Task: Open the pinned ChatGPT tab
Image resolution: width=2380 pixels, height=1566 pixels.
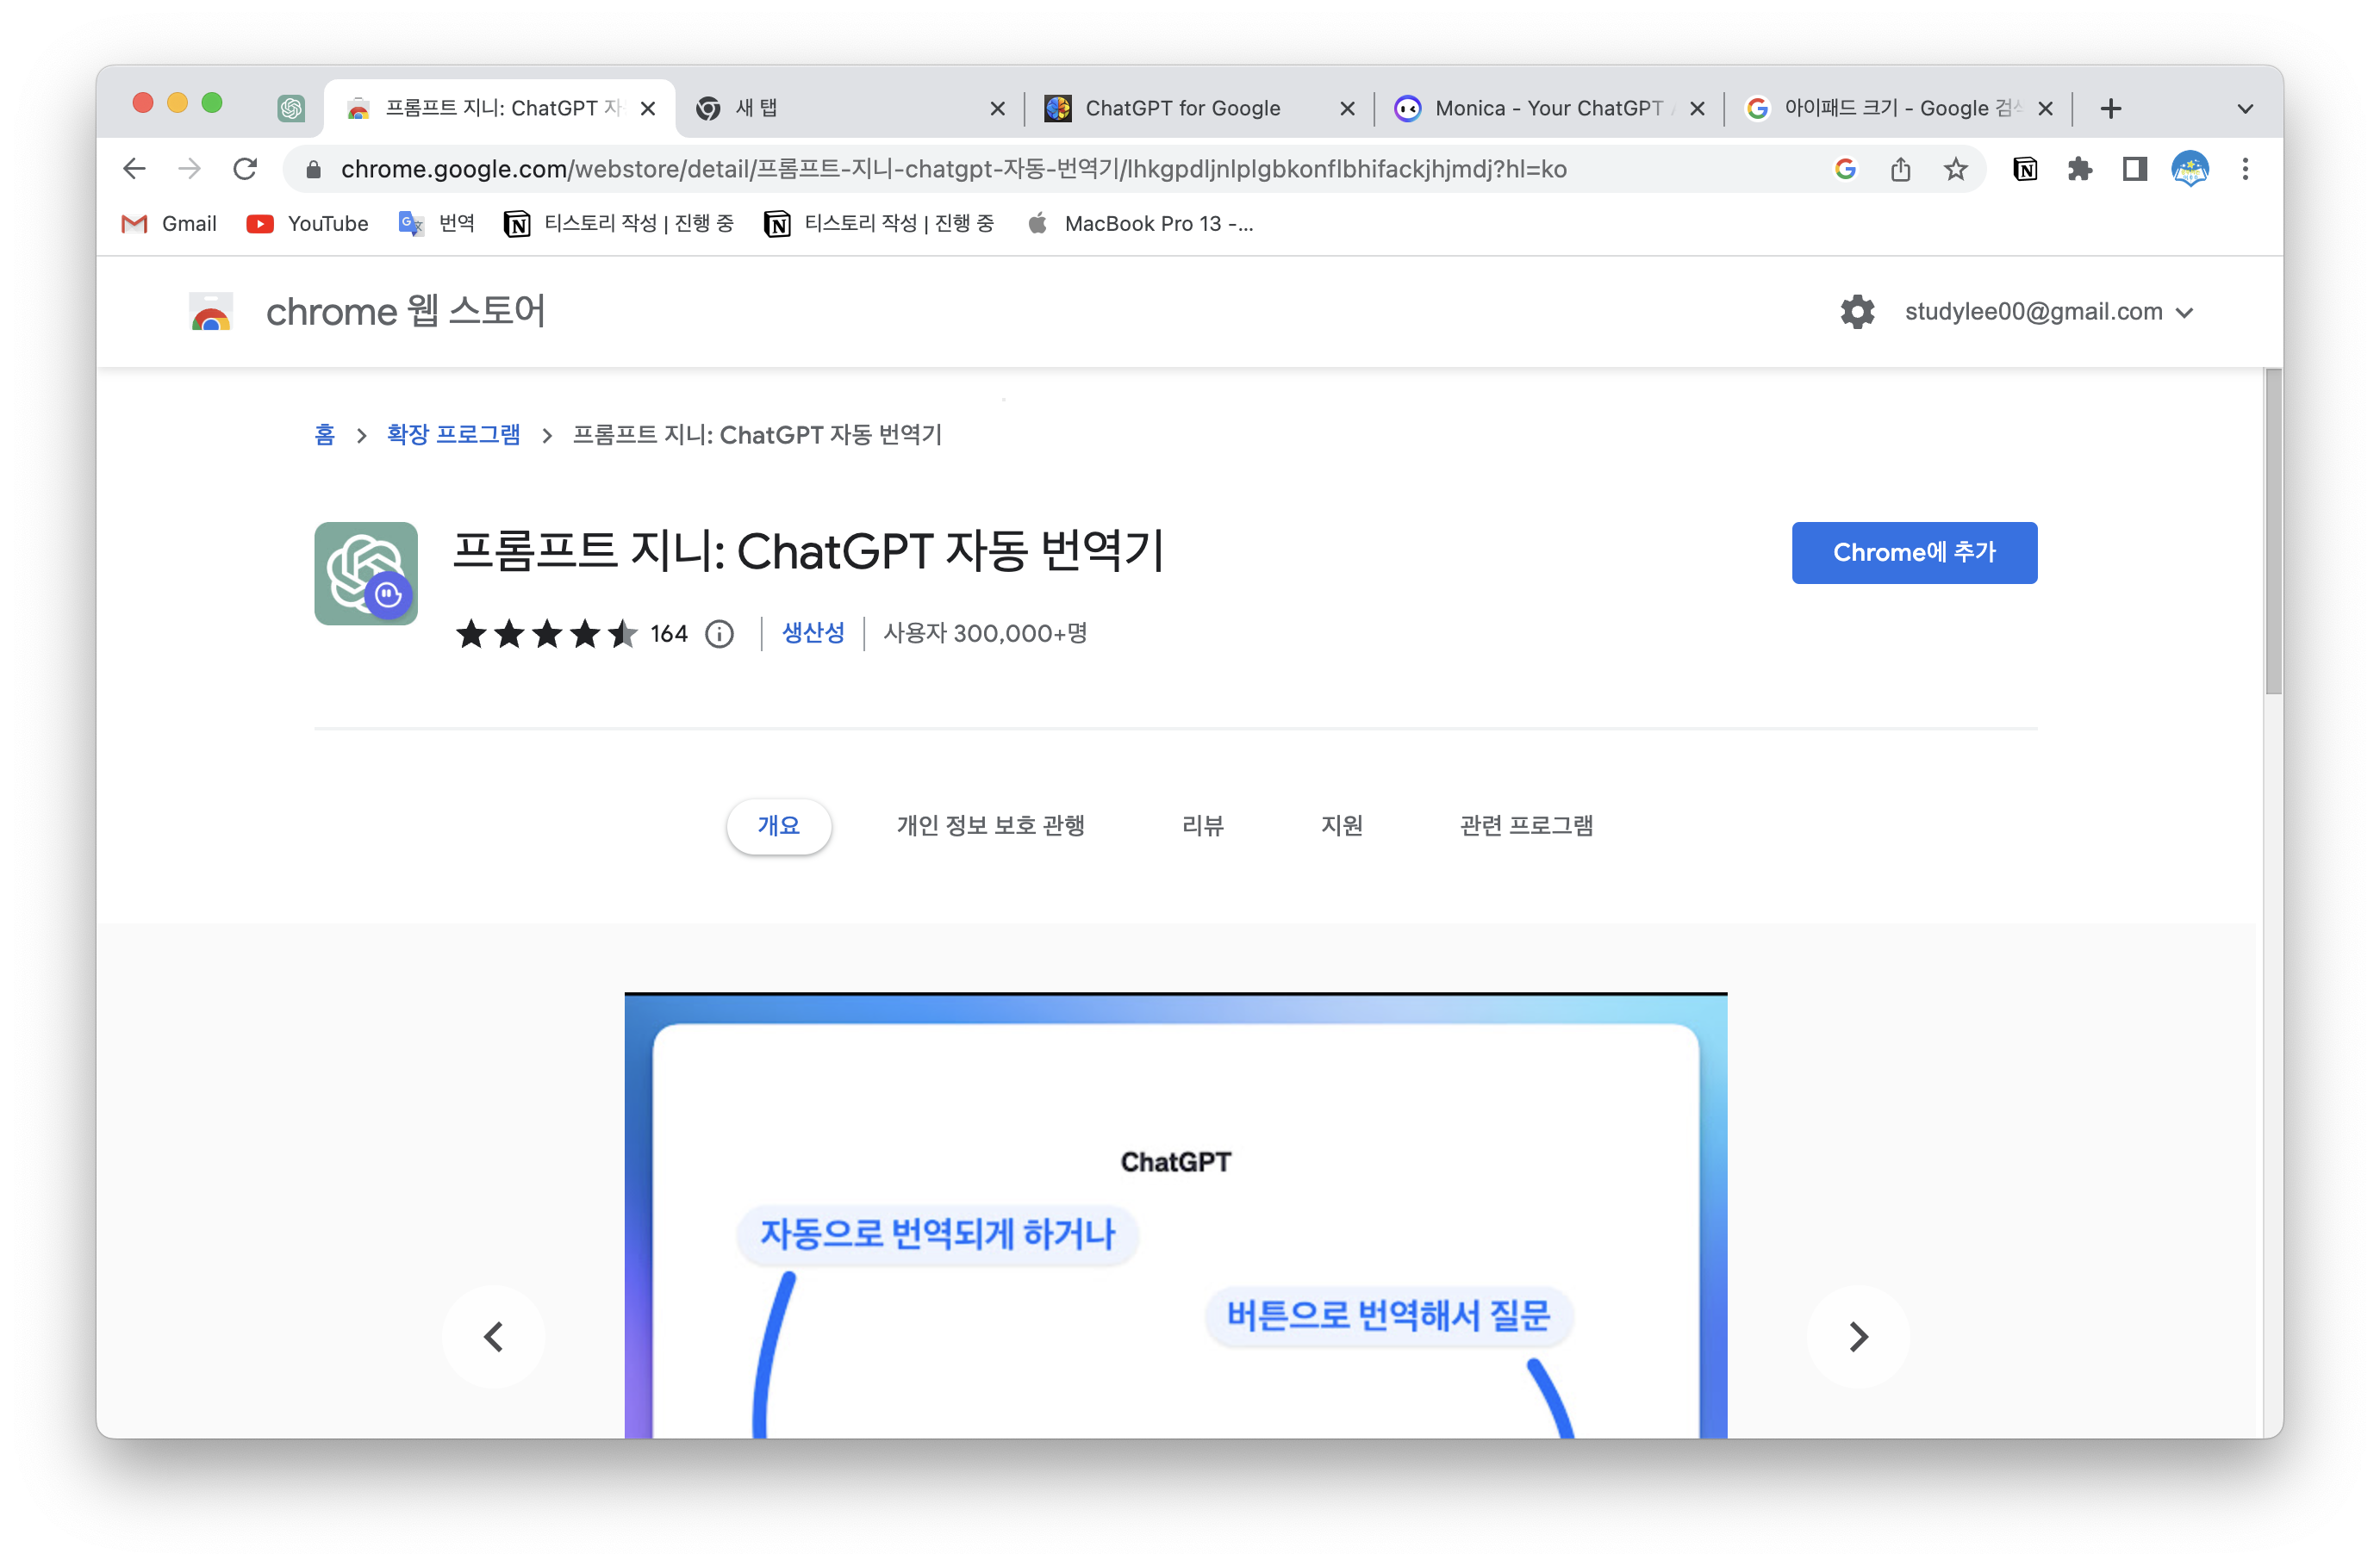Action: (x=291, y=108)
